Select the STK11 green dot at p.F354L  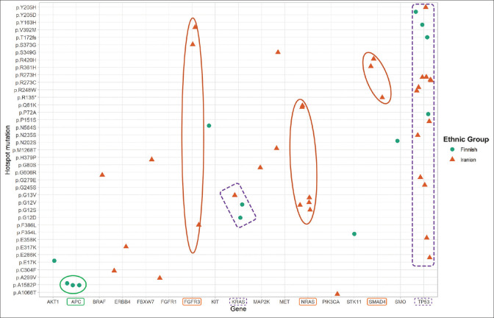[x=354, y=233]
